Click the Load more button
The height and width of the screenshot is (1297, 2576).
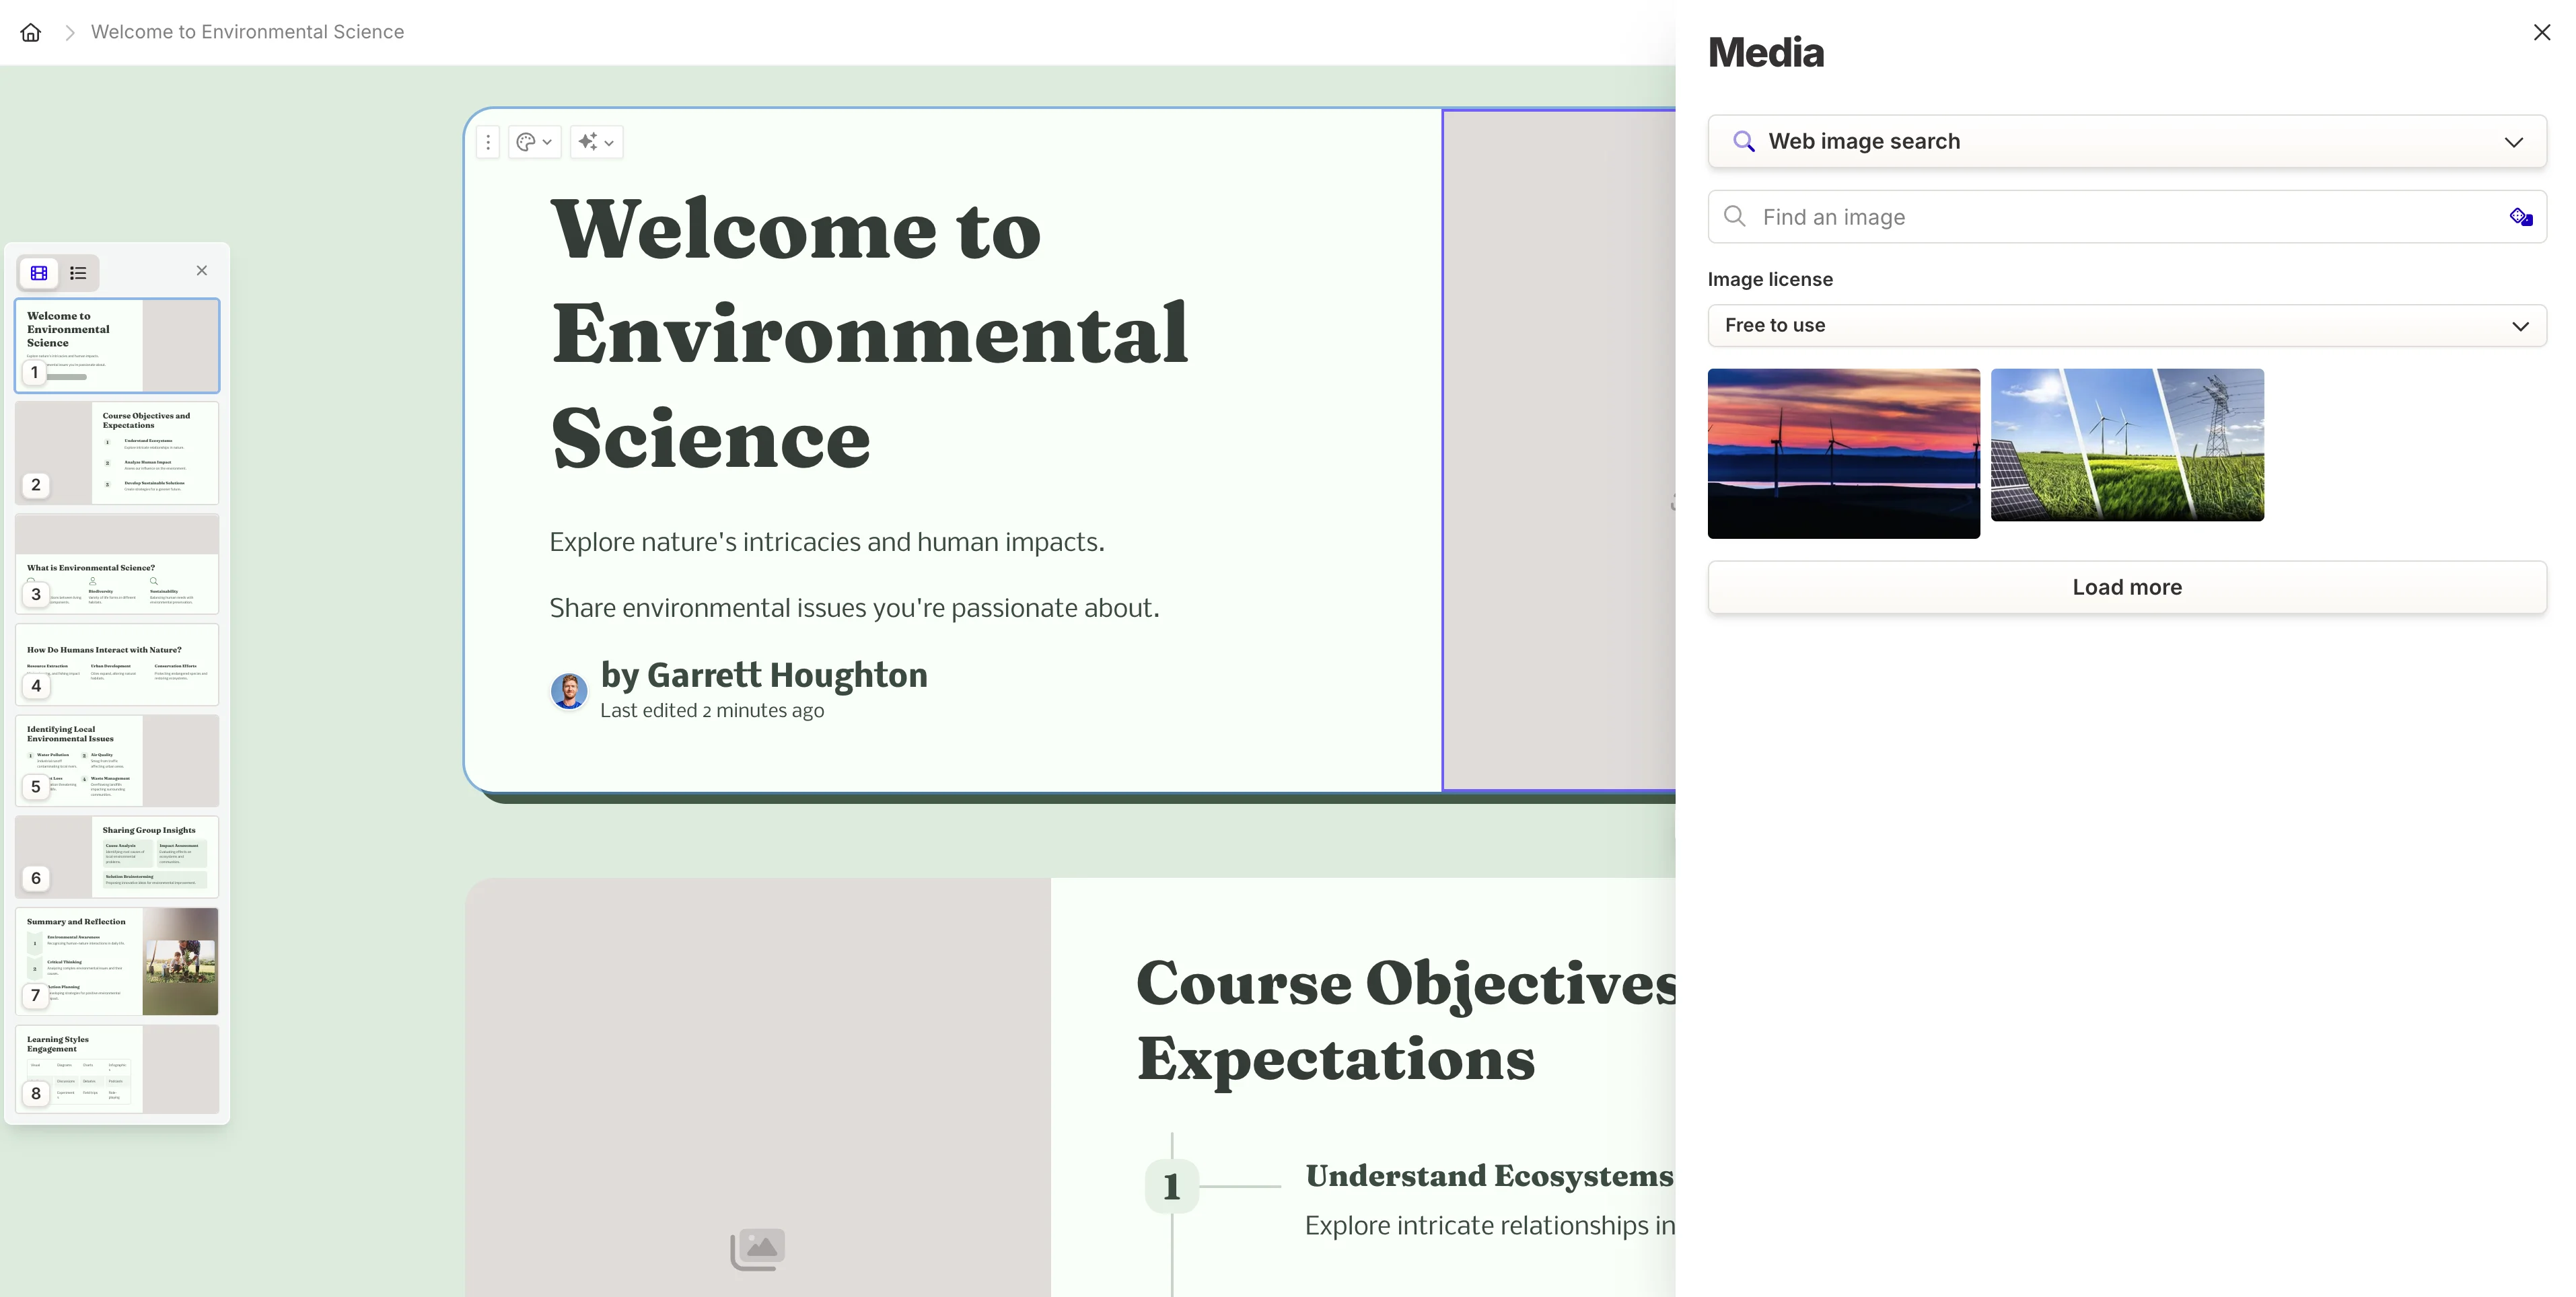(2126, 587)
